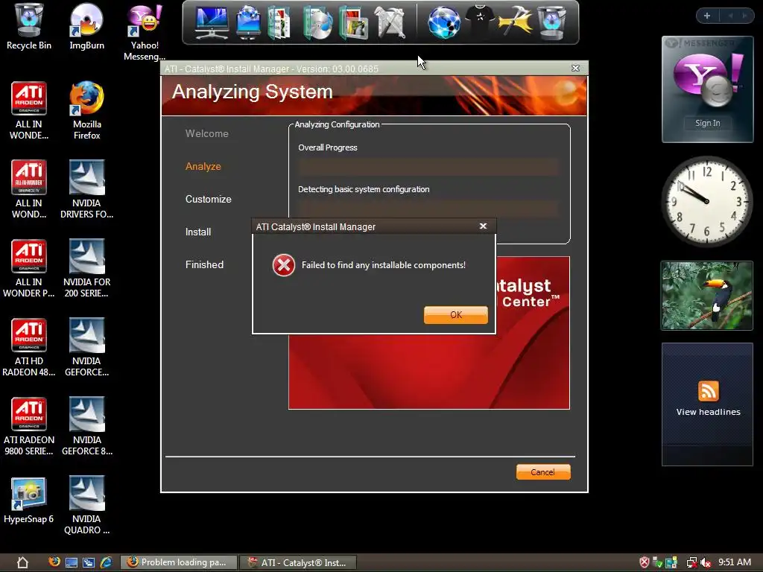Select first NVIDIA GEFORCE... desktop icon

pos(86,347)
